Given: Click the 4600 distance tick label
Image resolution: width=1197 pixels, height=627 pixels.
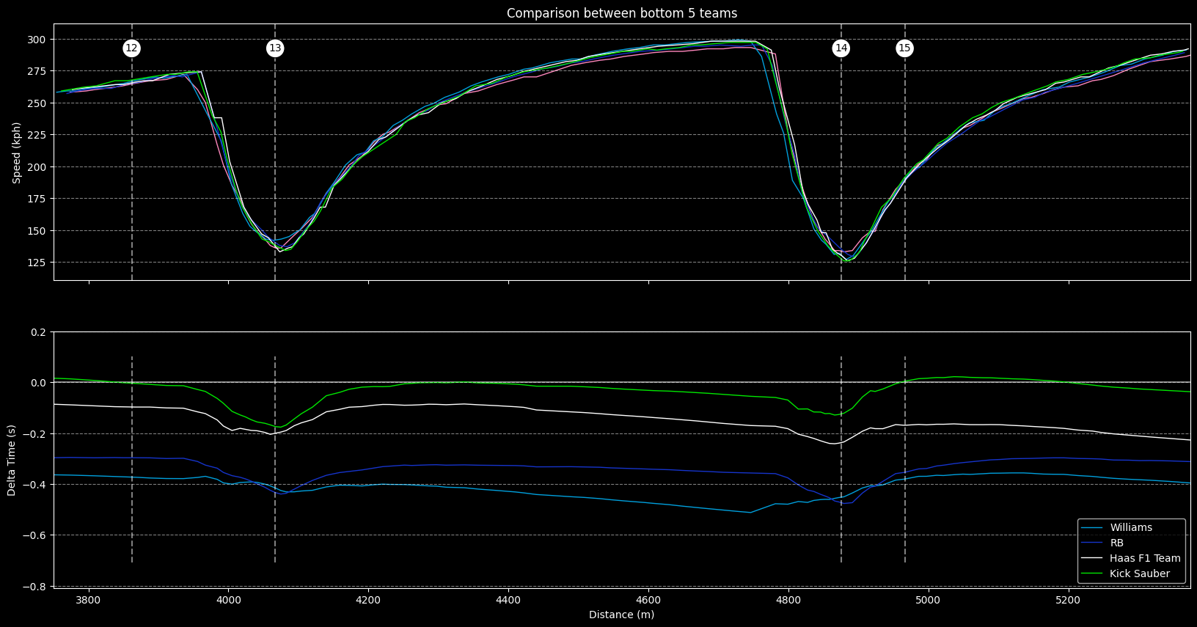Looking at the screenshot, I should (x=648, y=601).
